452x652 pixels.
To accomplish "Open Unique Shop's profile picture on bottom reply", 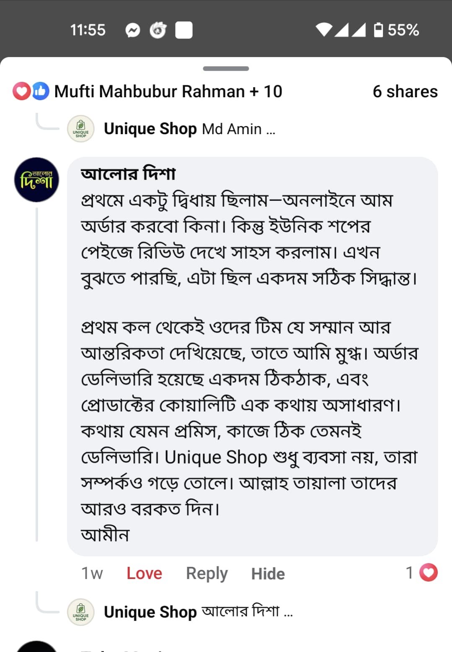I will (80, 613).
